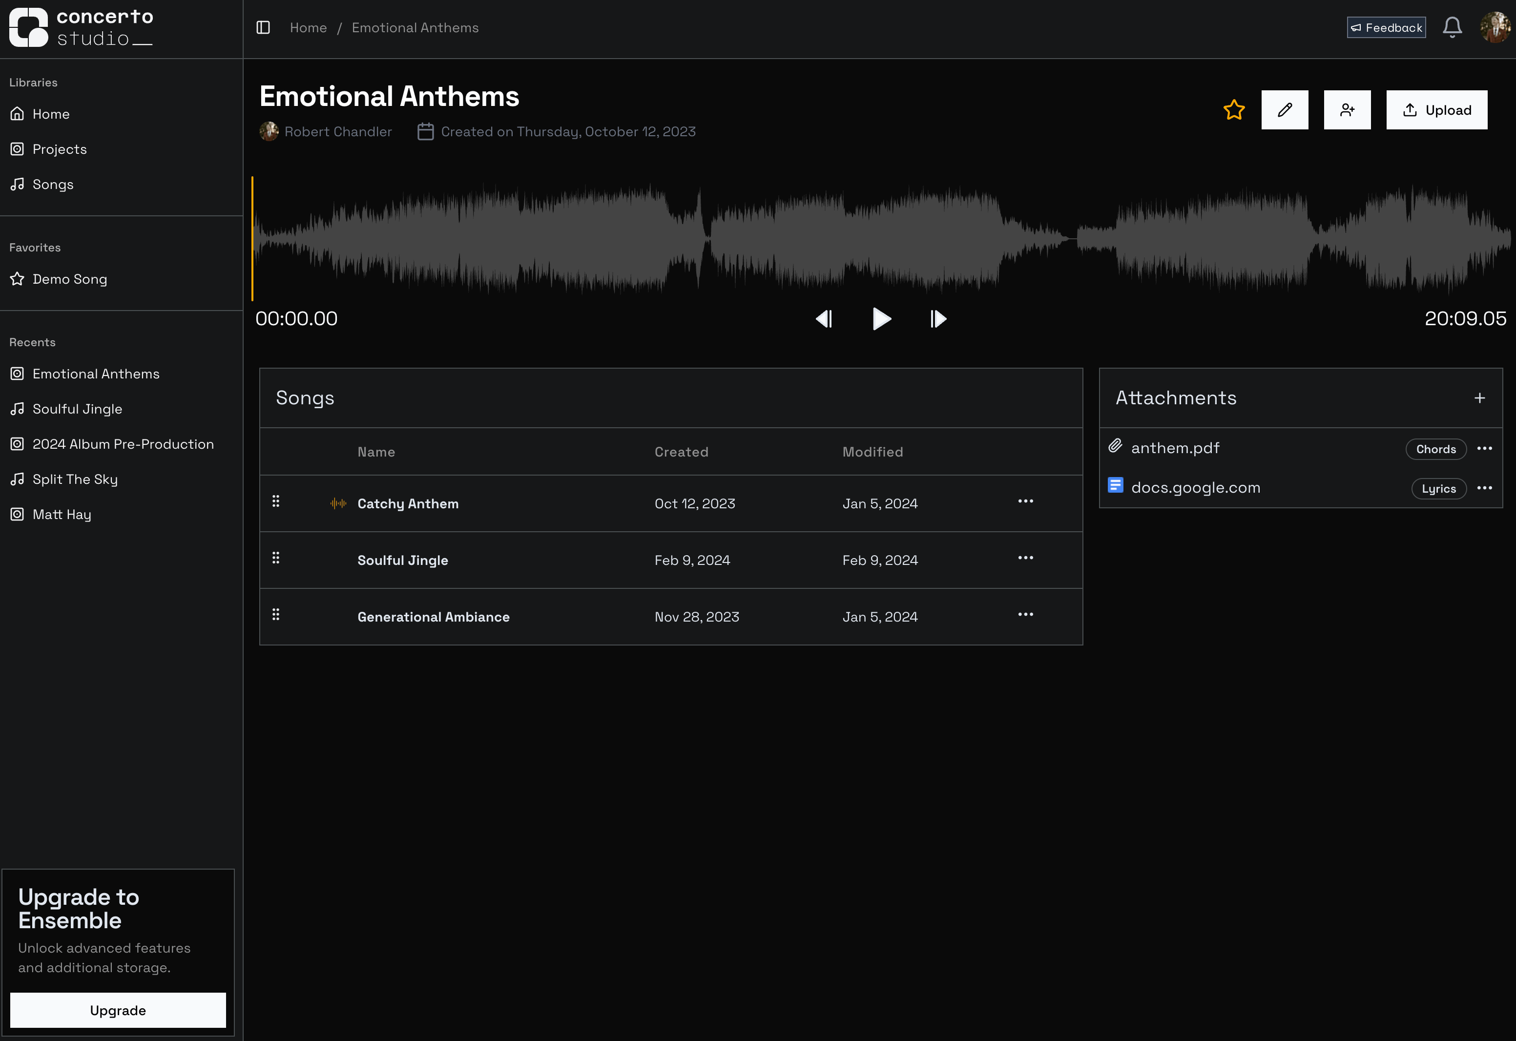Open the notifications bell
The height and width of the screenshot is (1041, 1516).
click(1452, 27)
